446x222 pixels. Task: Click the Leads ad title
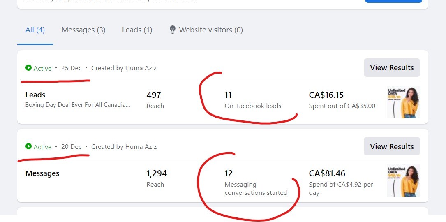[35, 95]
